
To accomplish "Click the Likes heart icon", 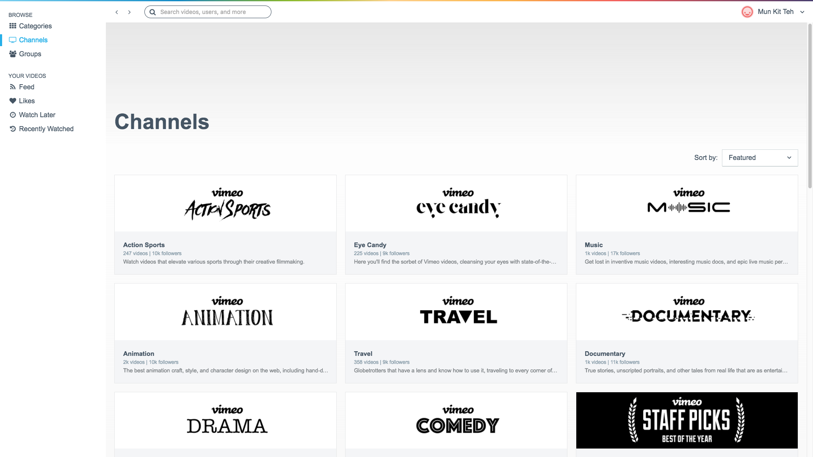I will [13, 101].
